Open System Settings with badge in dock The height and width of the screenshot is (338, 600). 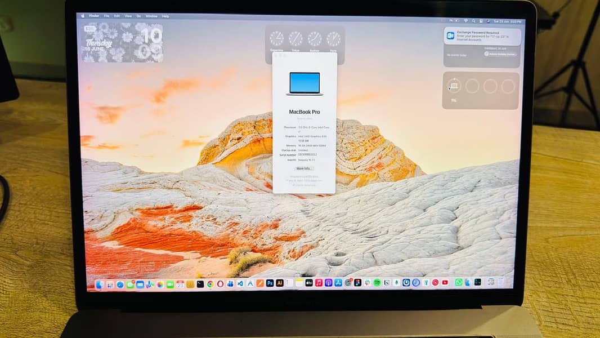(348, 282)
